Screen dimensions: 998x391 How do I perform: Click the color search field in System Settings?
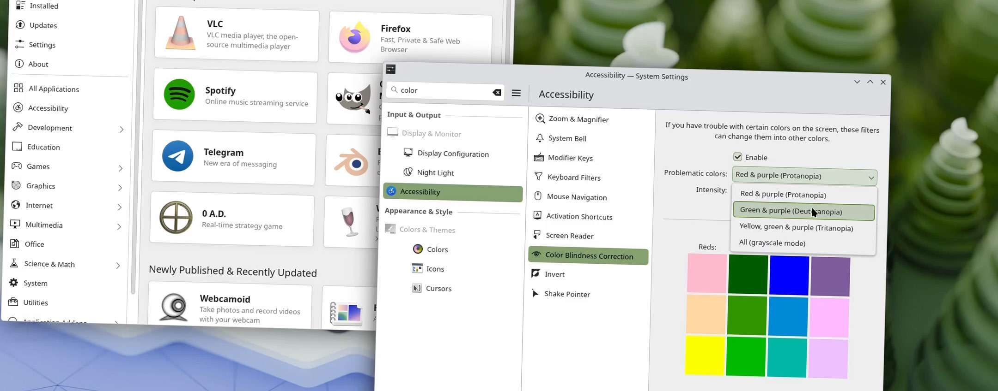(x=445, y=91)
